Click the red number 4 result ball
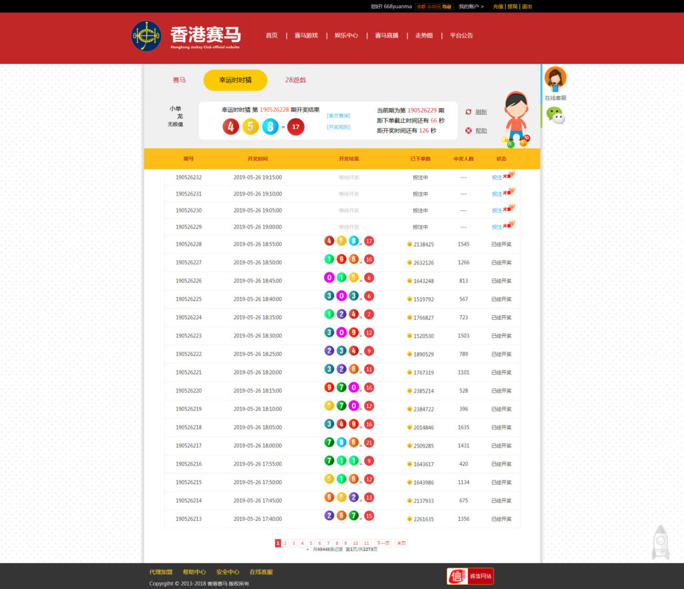The image size is (684, 589). (x=230, y=126)
